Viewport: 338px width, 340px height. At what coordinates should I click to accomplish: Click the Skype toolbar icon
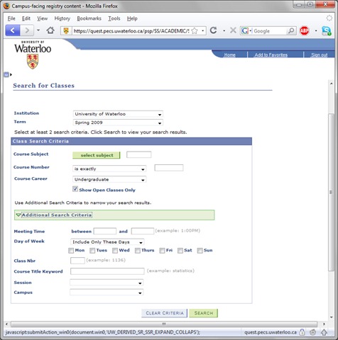[x=327, y=31]
